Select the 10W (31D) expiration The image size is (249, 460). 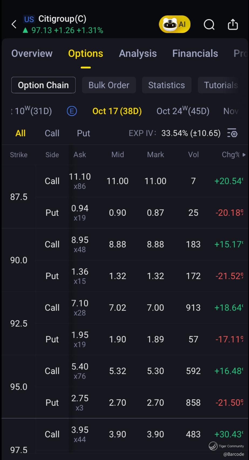tap(32, 111)
